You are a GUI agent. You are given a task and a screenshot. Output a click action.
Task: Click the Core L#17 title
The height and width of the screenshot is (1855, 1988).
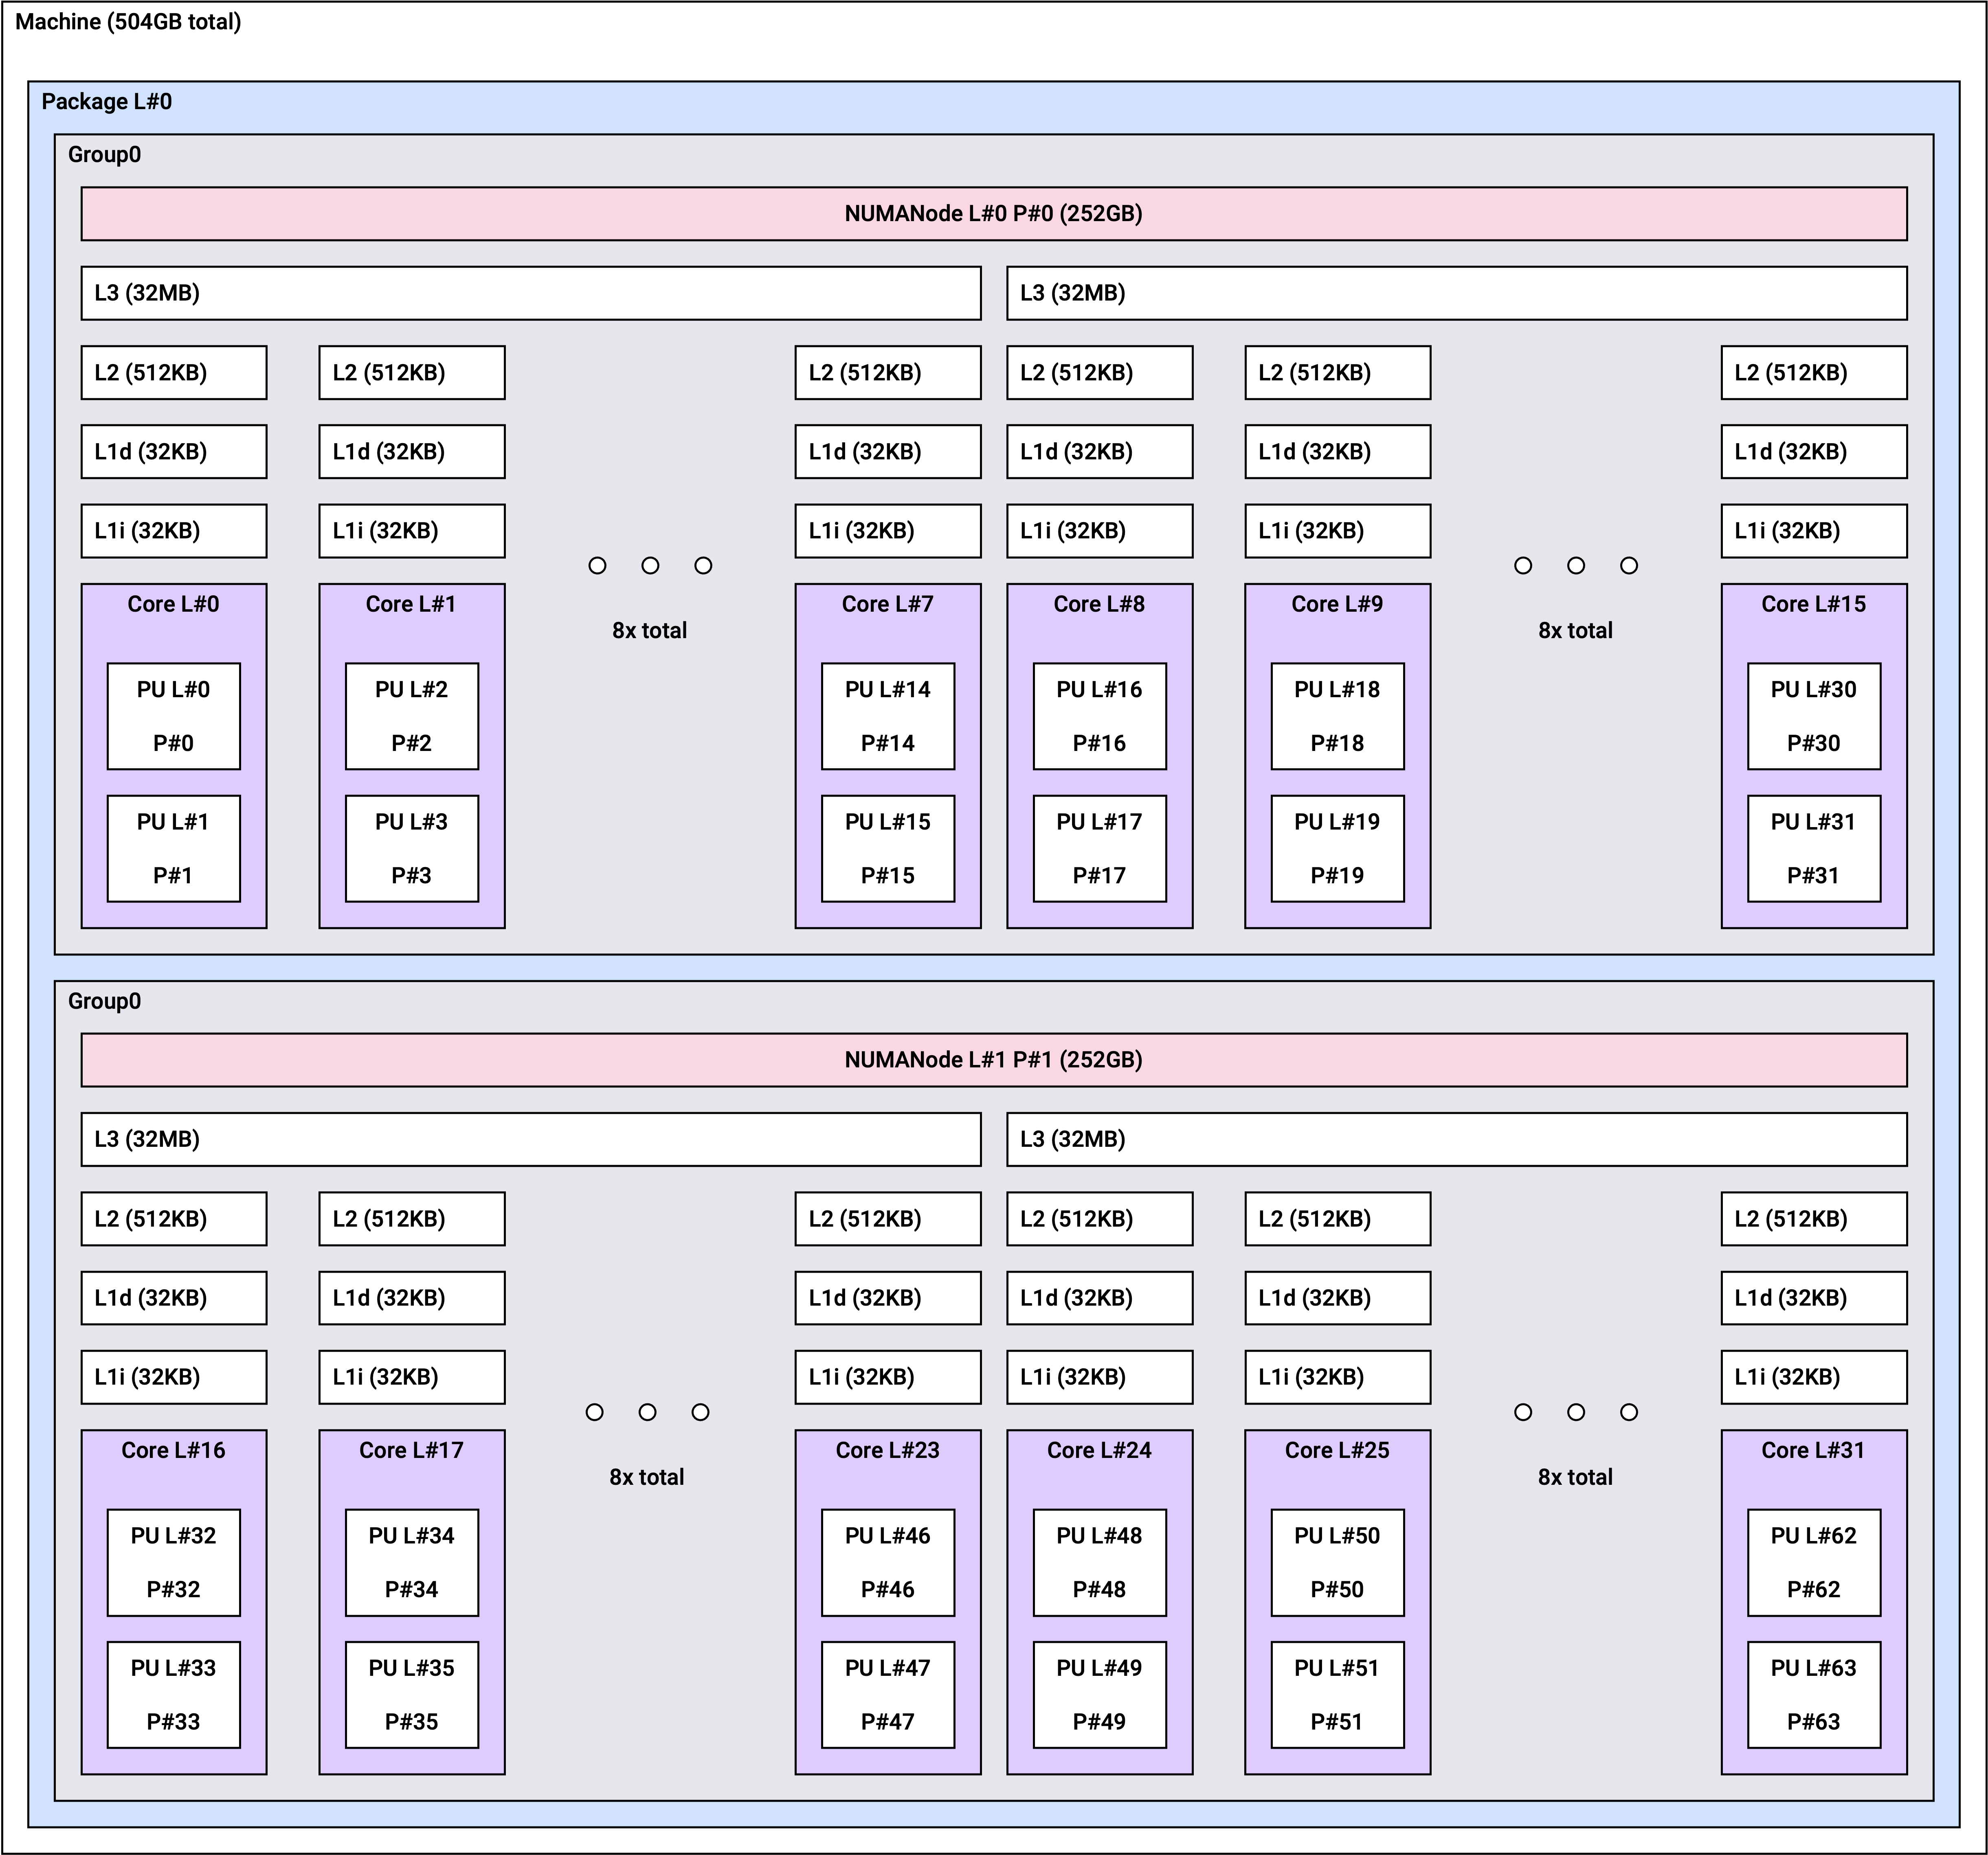[x=411, y=1450]
